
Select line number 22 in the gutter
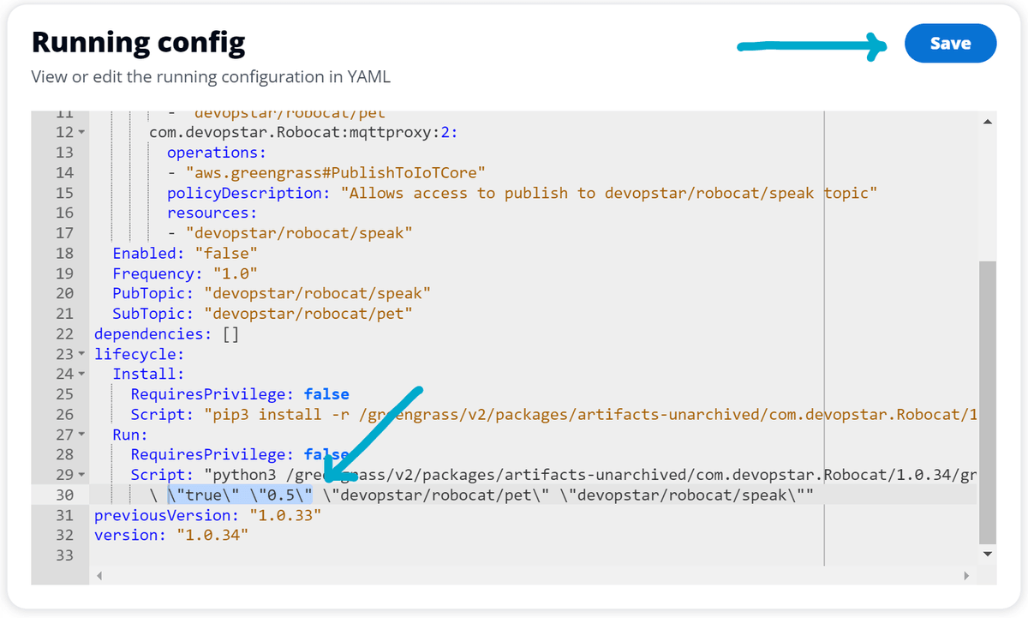tap(64, 333)
